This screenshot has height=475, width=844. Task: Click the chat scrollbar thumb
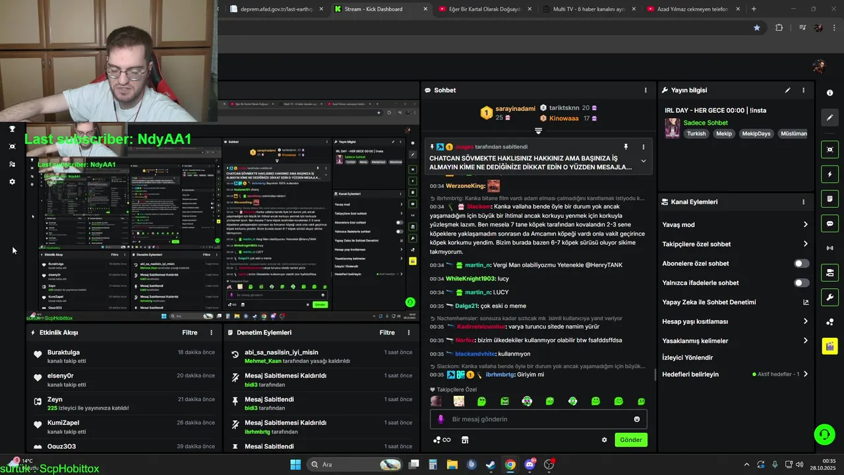point(655,375)
